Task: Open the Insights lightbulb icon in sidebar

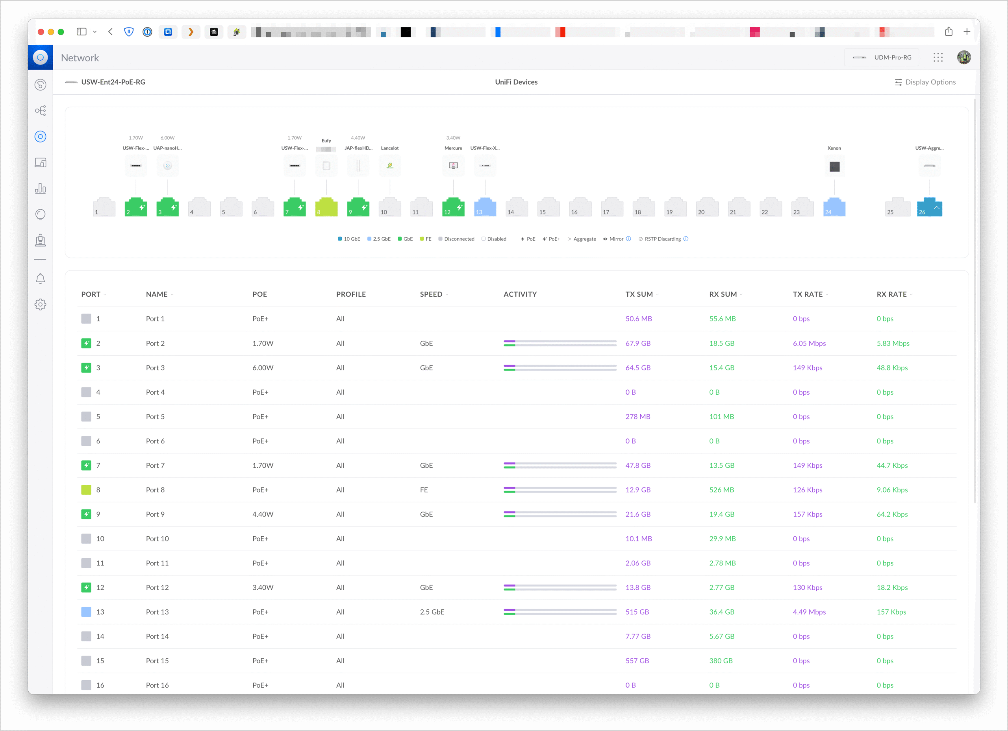Action: pos(41,214)
